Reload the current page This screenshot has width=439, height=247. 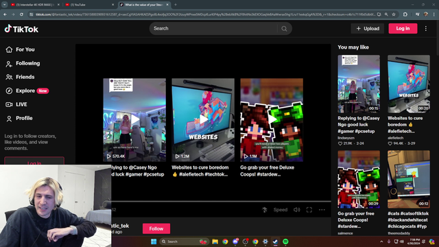coord(21,14)
